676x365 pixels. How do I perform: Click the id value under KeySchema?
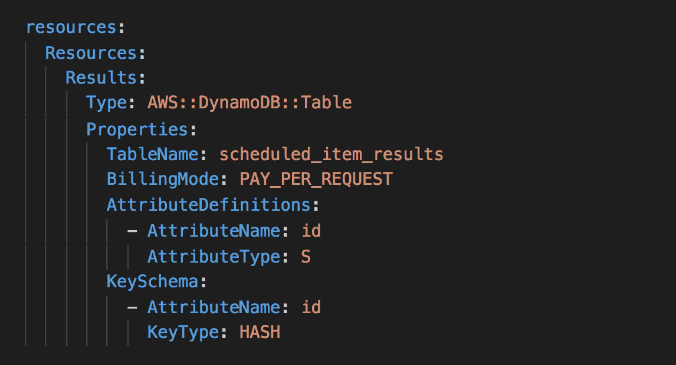tap(311, 307)
